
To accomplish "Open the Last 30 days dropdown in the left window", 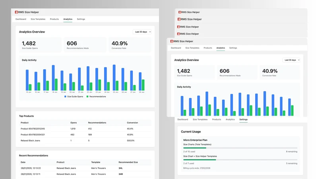I will click(x=142, y=32).
